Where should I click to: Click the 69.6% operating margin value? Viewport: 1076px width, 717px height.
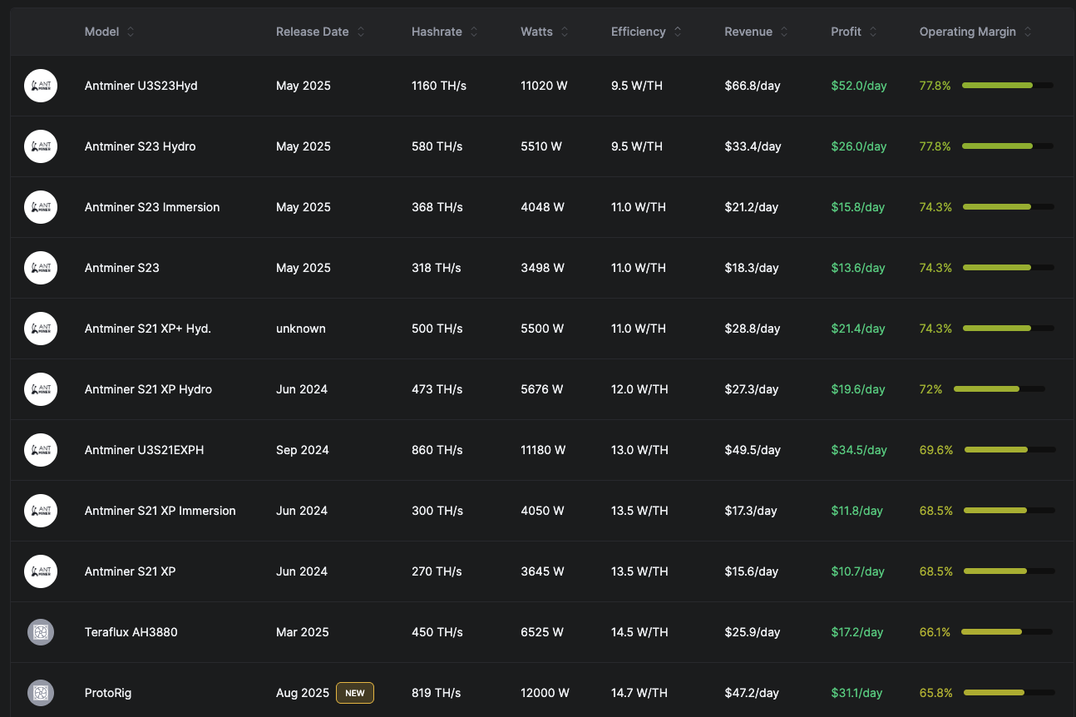(x=936, y=450)
